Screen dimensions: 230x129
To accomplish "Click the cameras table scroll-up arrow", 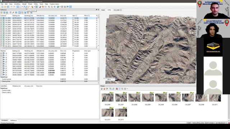I will pos(98,15).
